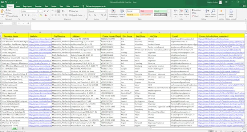Open the number format dropdown
Screen dimensions: 247x132
coord(106,11)
